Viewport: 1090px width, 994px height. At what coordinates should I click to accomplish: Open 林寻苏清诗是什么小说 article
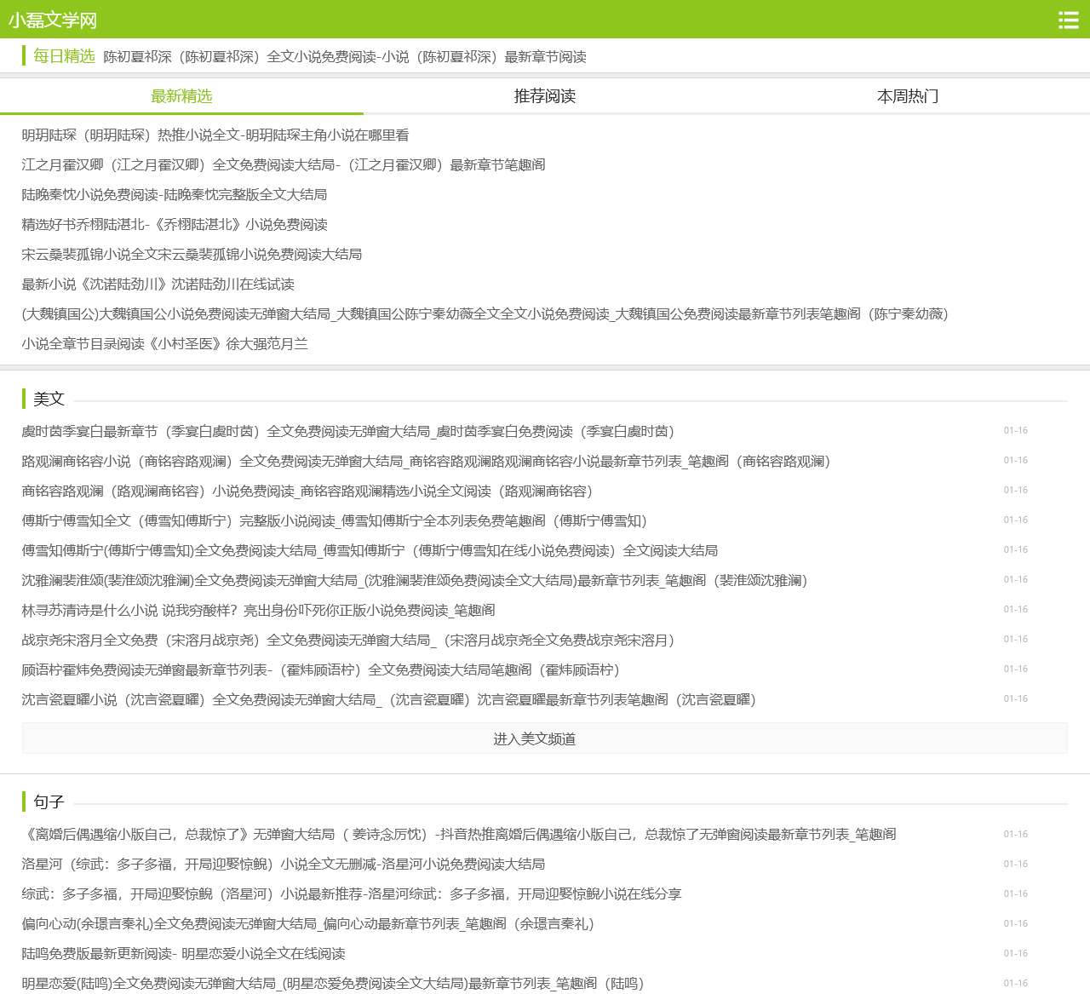[x=259, y=611]
